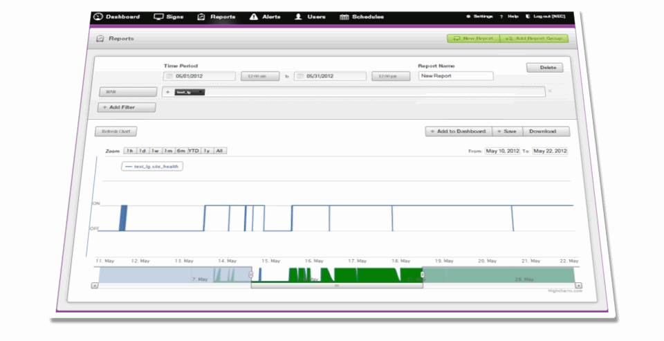The image size is (664, 341).
Task: Click the start date field 05/01/2012
Action: (x=199, y=76)
